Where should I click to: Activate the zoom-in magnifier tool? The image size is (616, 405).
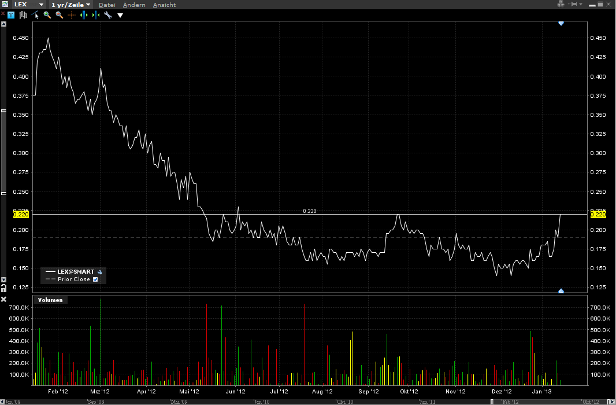pyautogui.click(x=46, y=14)
